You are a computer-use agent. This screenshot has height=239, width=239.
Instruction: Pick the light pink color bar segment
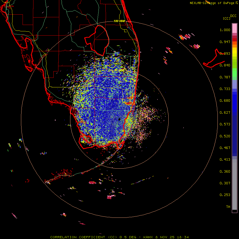[x=234, y=28]
